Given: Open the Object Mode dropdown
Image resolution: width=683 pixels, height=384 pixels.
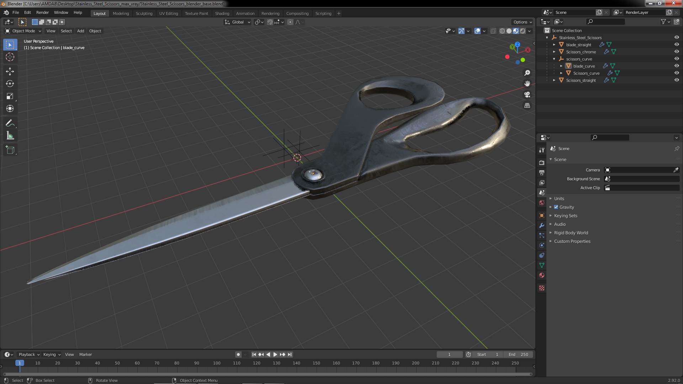Looking at the screenshot, I should click(x=23, y=31).
